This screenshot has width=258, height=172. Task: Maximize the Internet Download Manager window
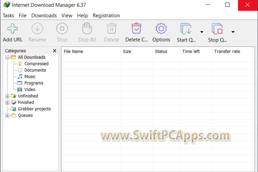click(228, 5)
